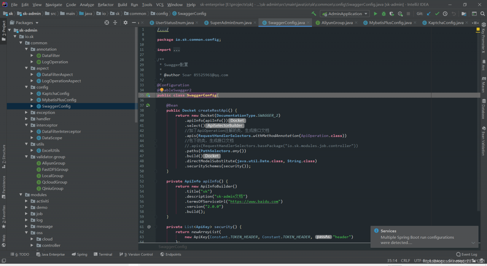This screenshot has height=266, width=487.
Task: Open the Analyze menu
Action: (87, 5)
